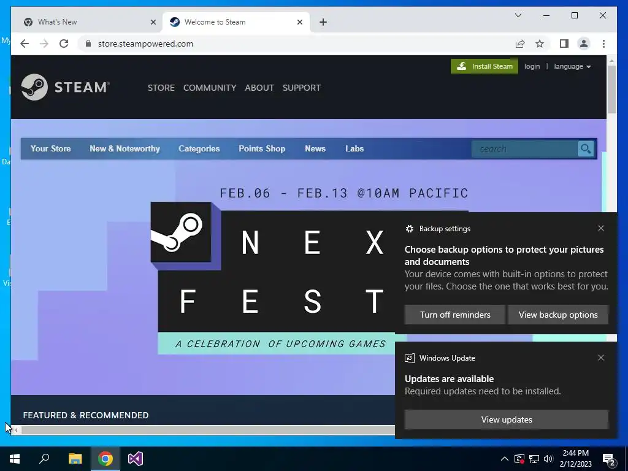Click the network icon in system tray
Image resolution: width=628 pixels, height=471 pixels.
pos(534,459)
